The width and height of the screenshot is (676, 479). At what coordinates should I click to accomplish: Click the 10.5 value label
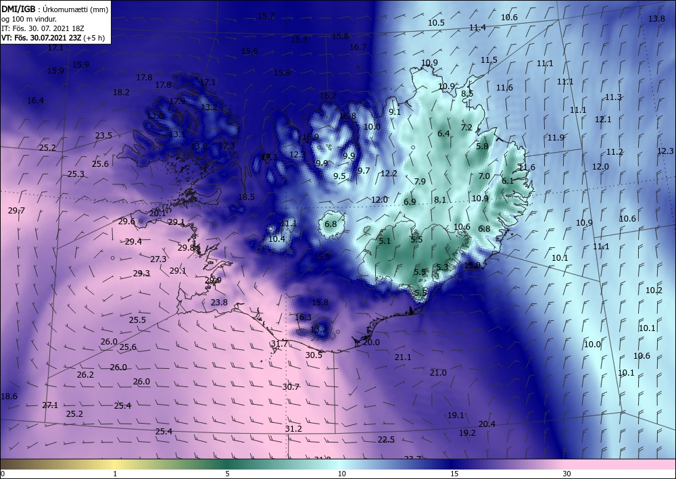(x=436, y=22)
